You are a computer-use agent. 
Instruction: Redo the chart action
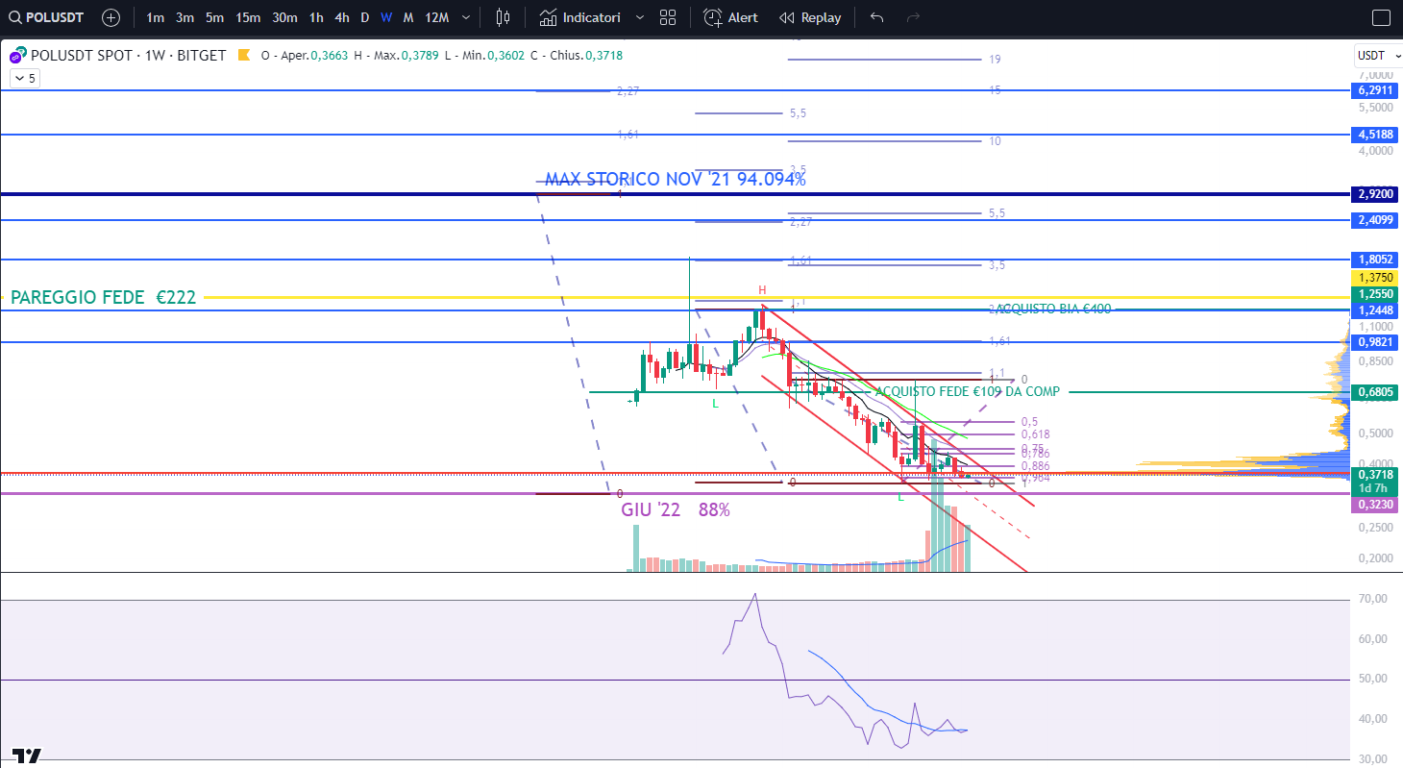pos(914,17)
